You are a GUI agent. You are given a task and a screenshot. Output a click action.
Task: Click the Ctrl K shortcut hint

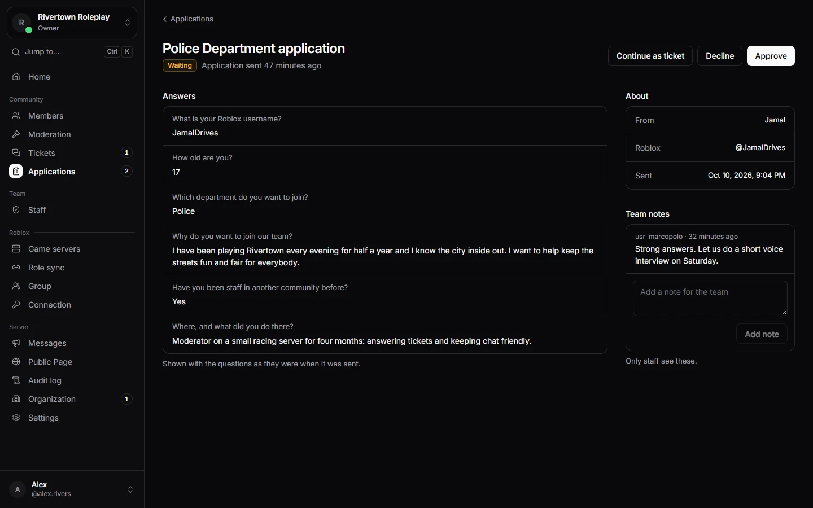click(x=119, y=52)
